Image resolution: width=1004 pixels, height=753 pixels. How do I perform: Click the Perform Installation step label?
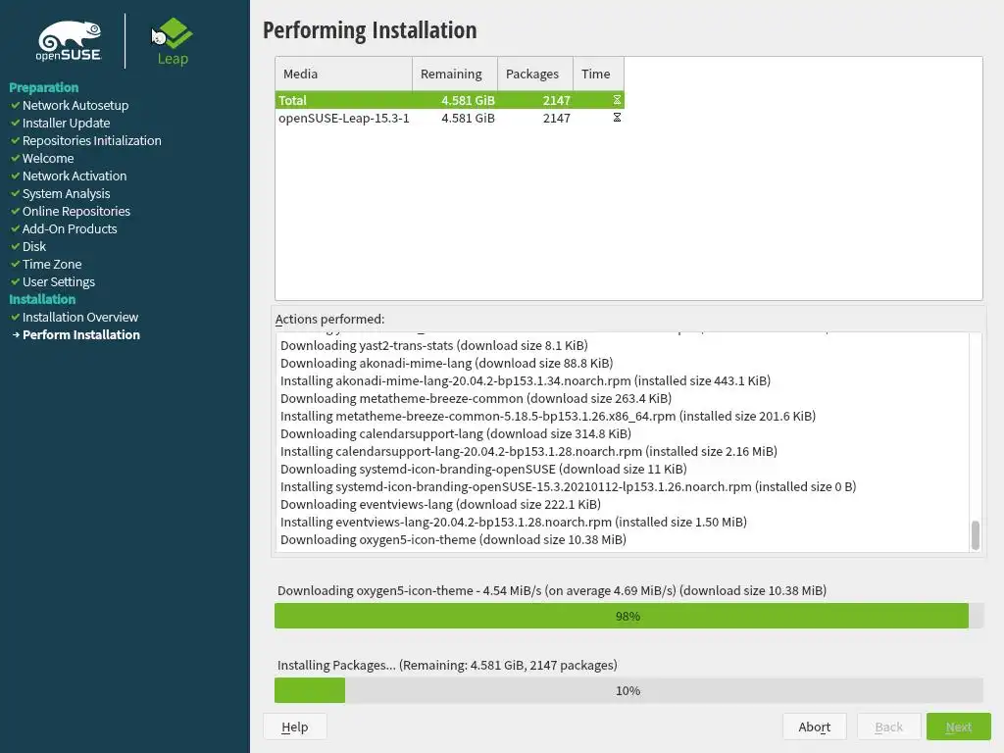(x=81, y=334)
